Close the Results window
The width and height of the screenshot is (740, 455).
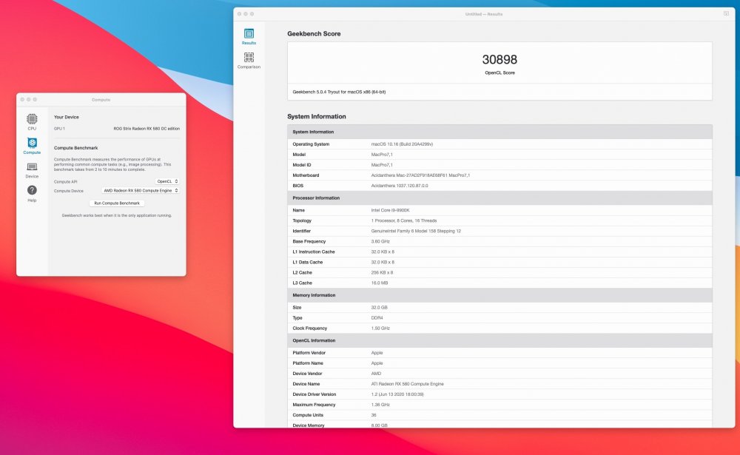tap(239, 14)
